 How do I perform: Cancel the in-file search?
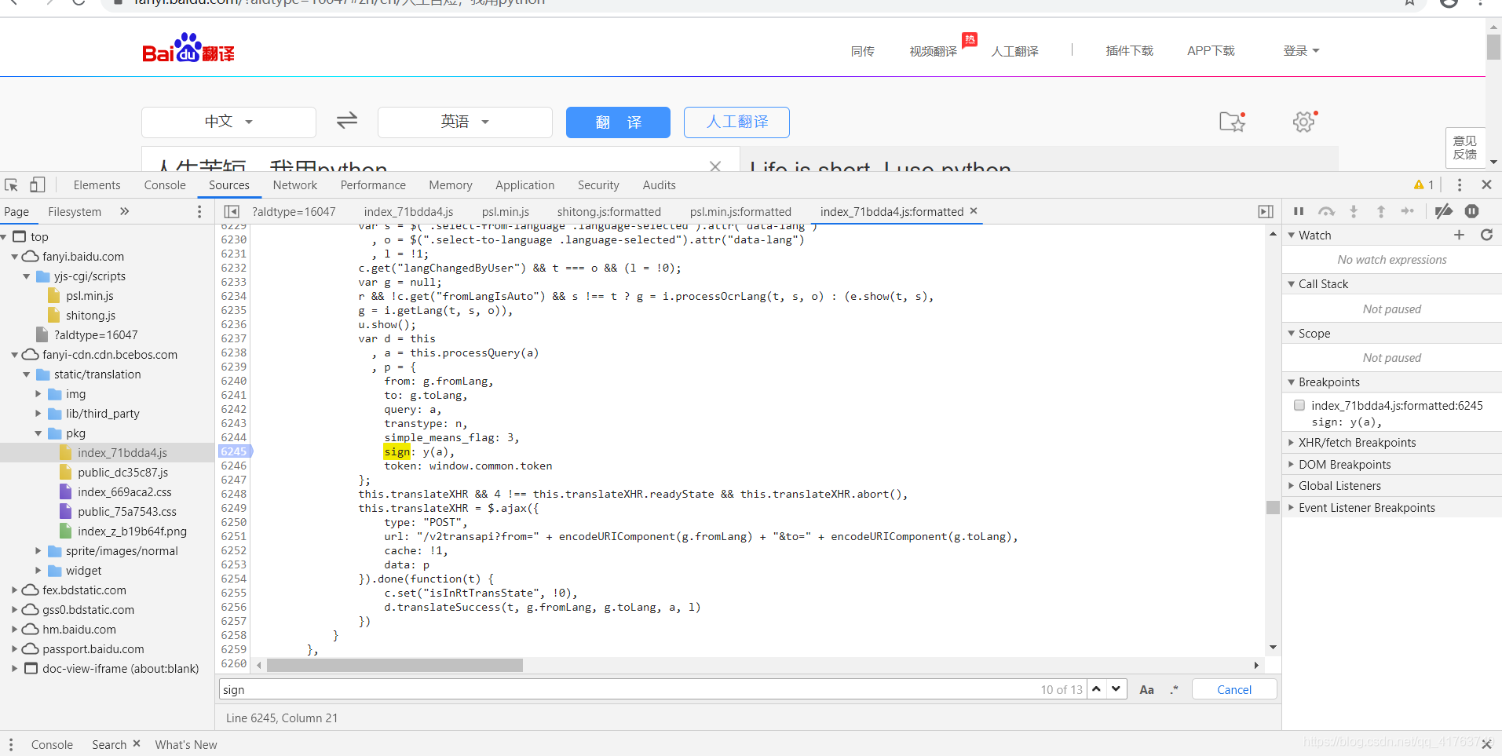pos(1234,689)
